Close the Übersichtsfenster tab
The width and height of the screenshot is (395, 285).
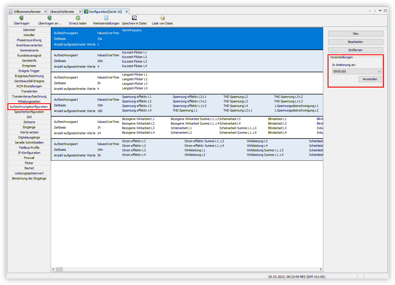[x=80, y=12]
